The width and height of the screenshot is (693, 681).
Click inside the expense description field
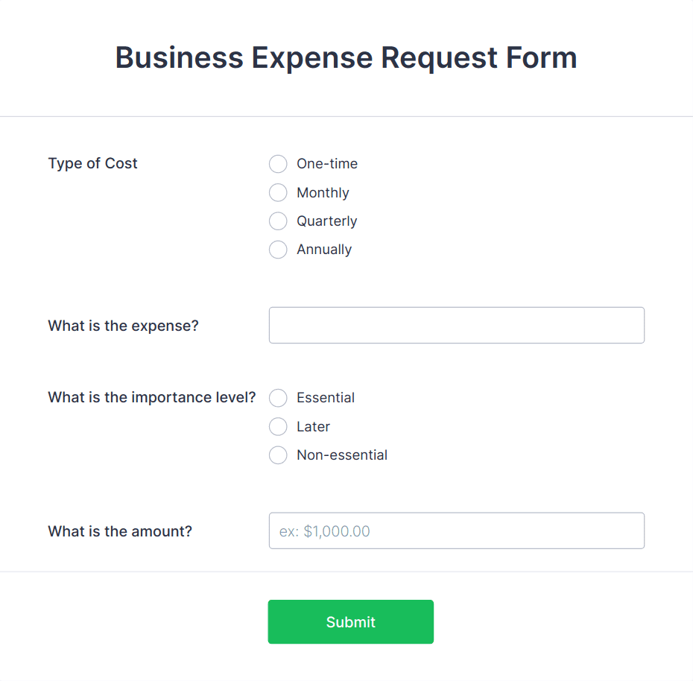[x=456, y=325]
